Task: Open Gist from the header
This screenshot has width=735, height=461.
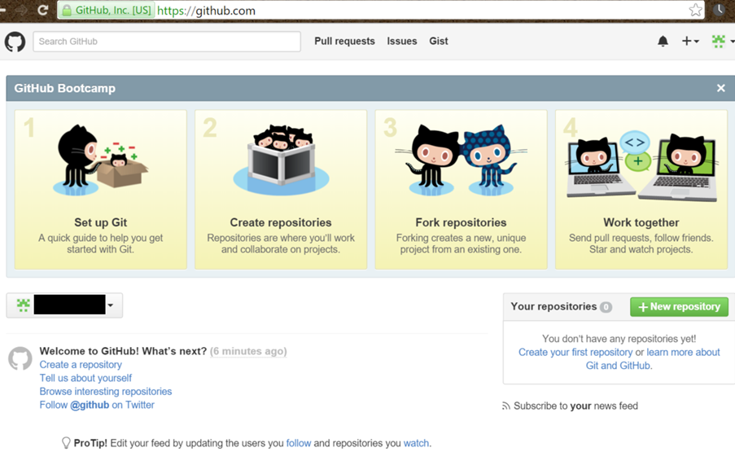Action: [x=439, y=42]
